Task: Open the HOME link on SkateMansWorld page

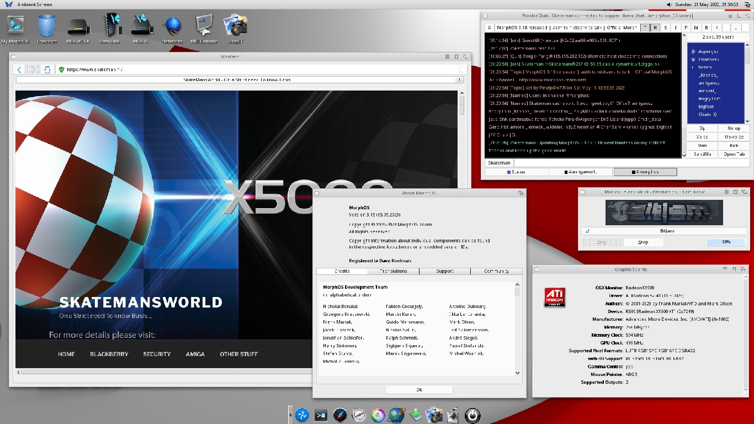Action: pos(66,354)
